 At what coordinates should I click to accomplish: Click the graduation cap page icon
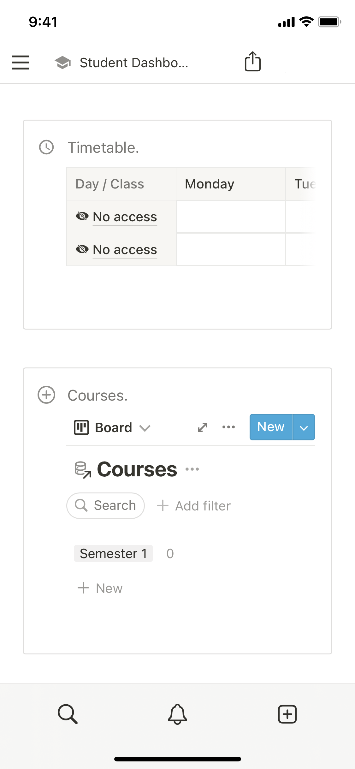tap(63, 63)
